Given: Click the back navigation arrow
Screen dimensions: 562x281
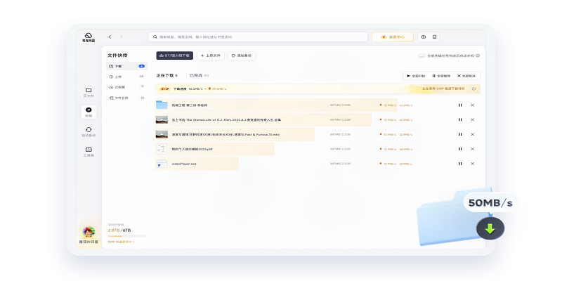Looking at the screenshot, I should click(x=110, y=37).
